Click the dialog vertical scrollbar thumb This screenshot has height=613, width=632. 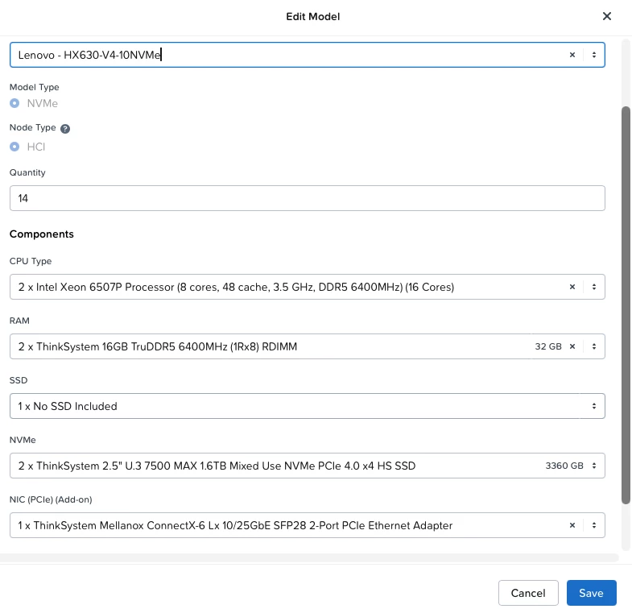[x=626, y=304]
